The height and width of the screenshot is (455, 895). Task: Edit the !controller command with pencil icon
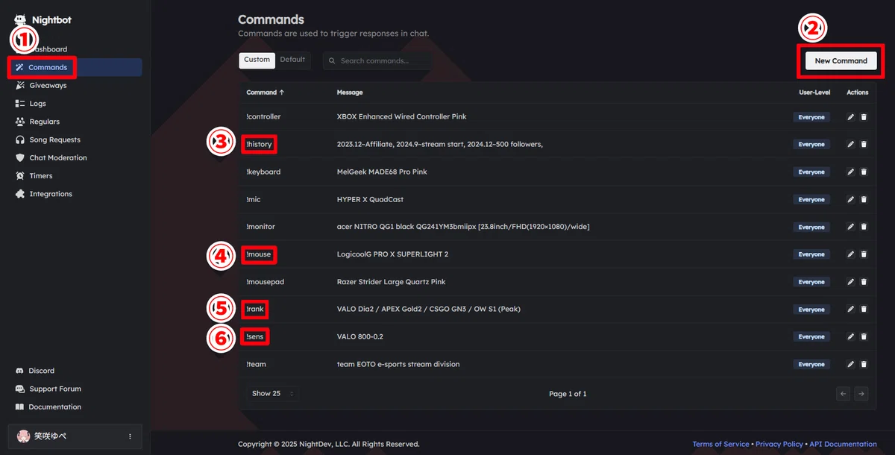click(x=850, y=117)
